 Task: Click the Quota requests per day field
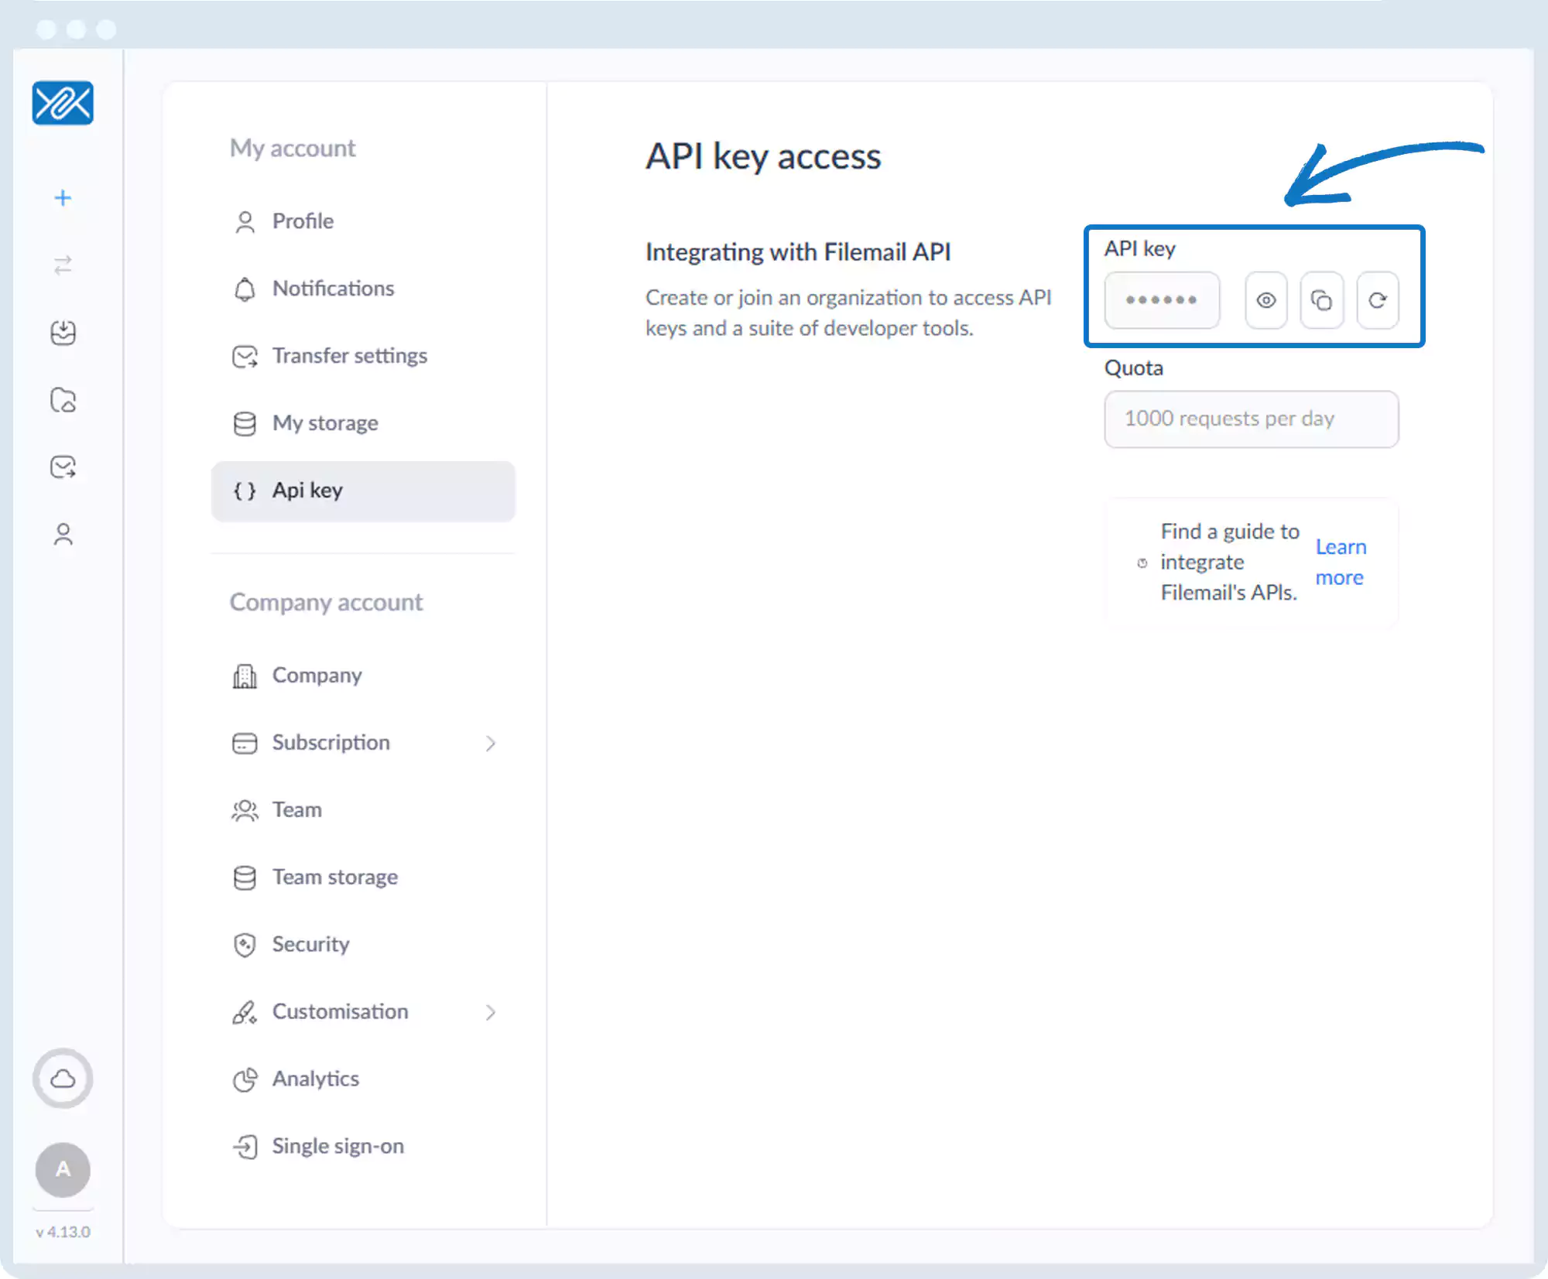1251,419
